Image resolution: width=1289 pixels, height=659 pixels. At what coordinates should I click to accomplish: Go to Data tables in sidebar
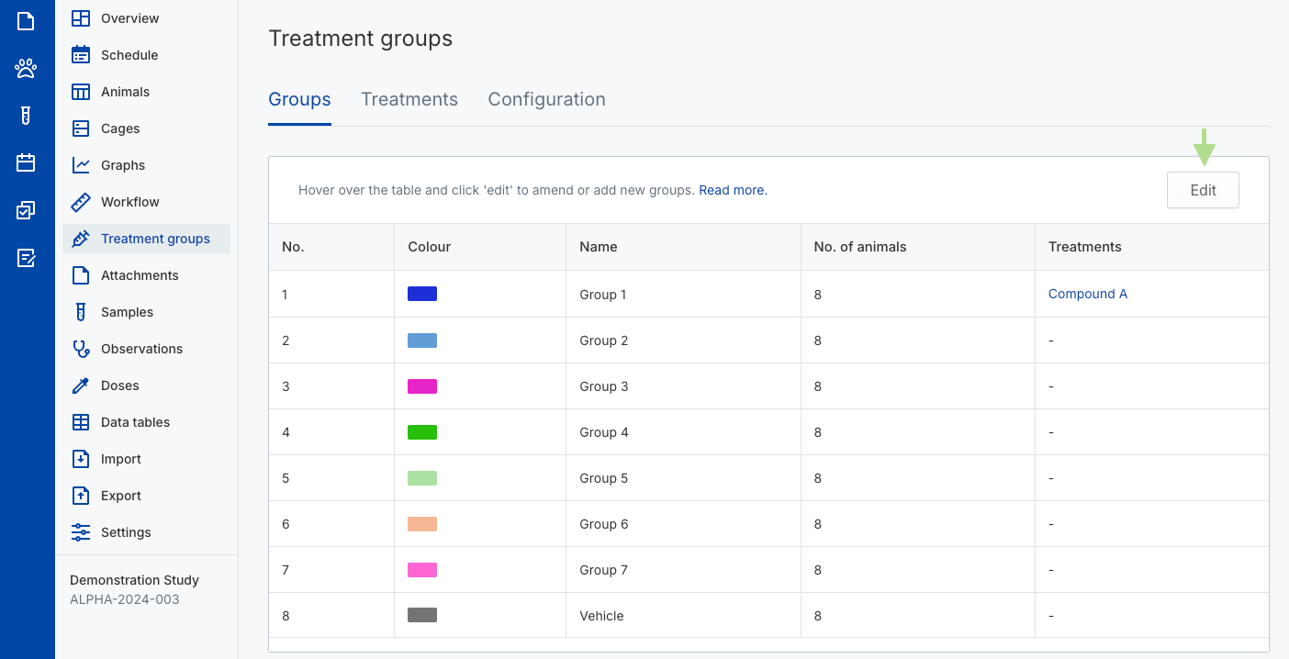pos(135,422)
